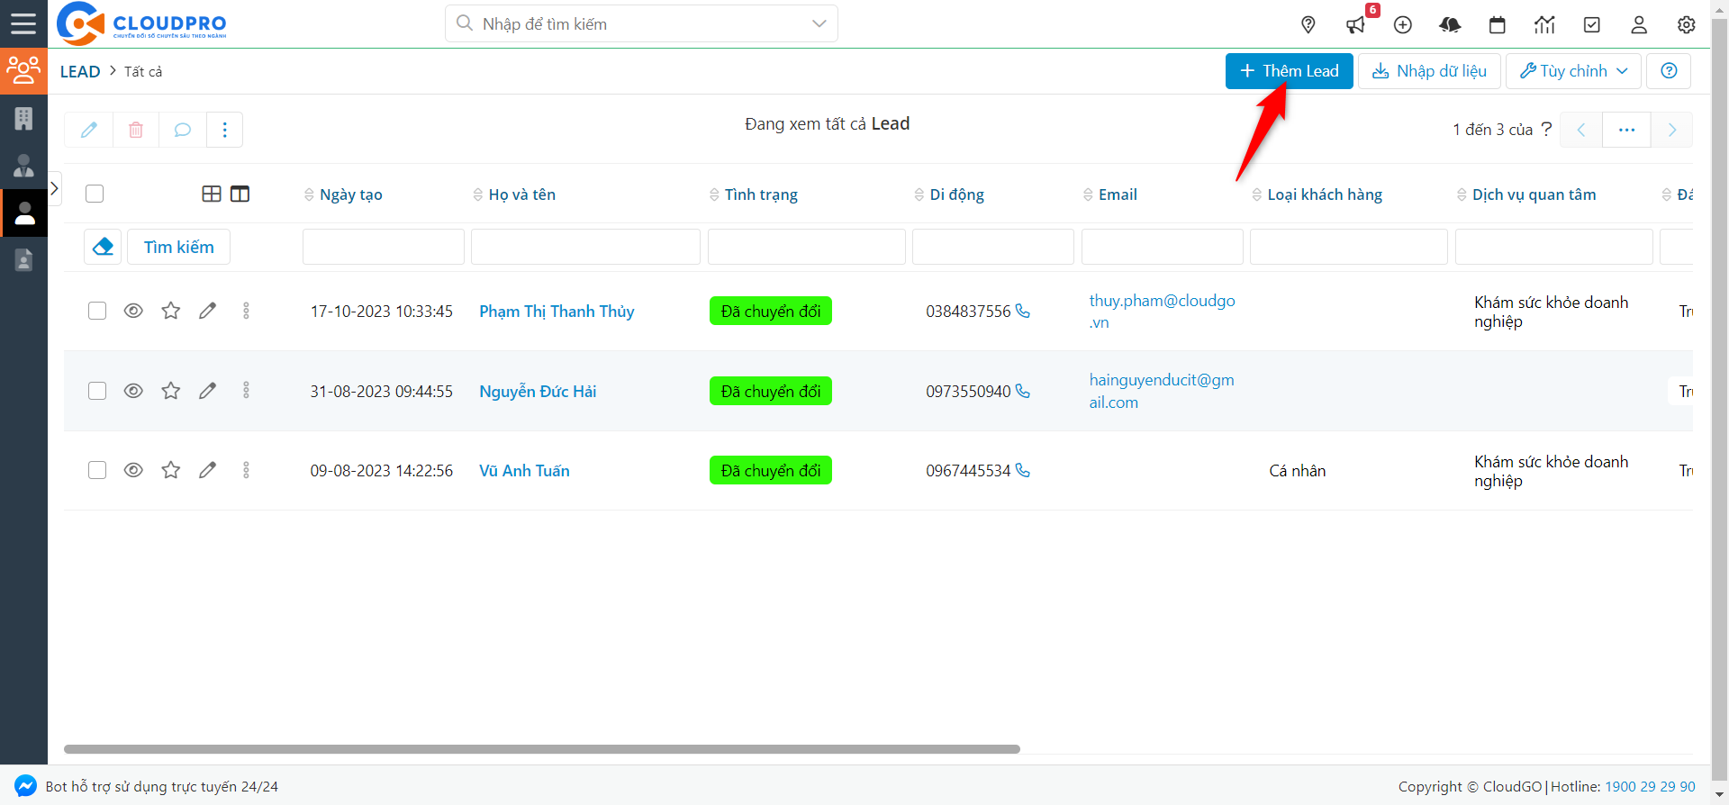
Task: Click the location pin icon in top bar
Action: 1308,25
